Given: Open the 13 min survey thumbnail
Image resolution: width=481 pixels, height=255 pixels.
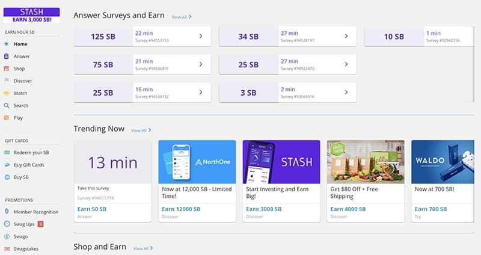Looking at the screenshot, I should 113,162.
